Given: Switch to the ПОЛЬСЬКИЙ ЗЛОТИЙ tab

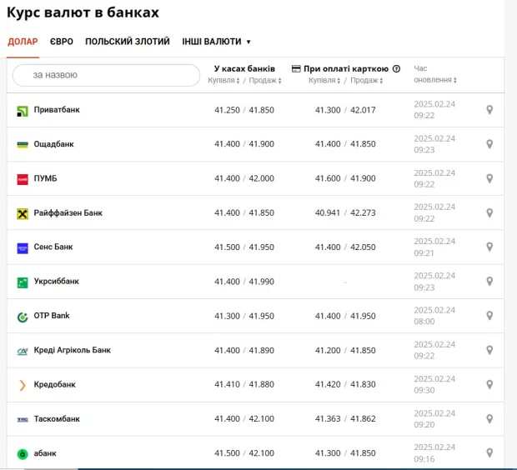Looking at the screenshot, I should [x=127, y=42].
